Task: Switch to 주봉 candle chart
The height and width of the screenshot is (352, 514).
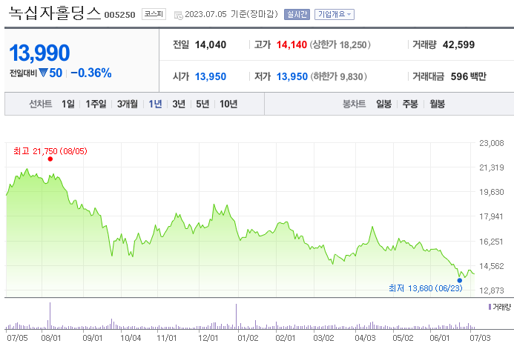Action: (410, 104)
